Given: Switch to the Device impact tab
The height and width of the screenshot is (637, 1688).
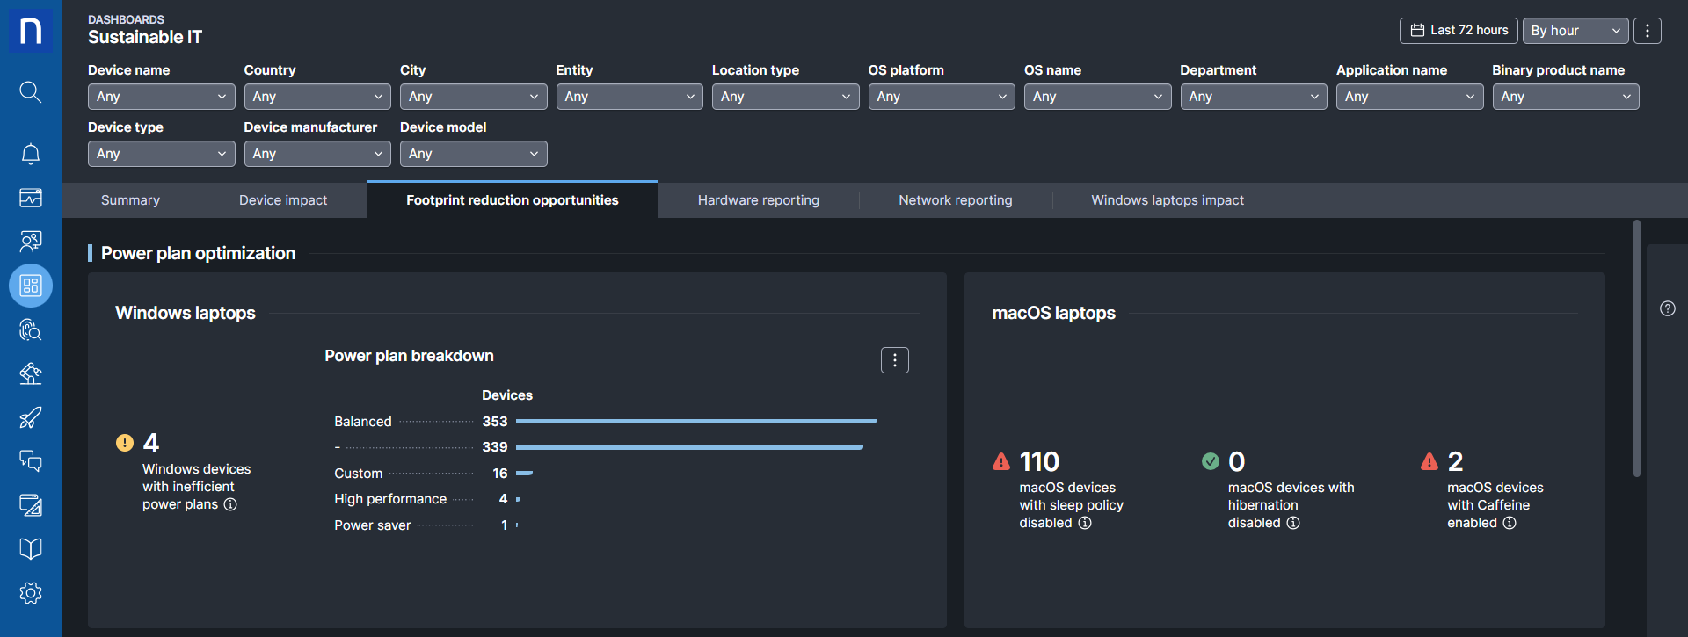Looking at the screenshot, I should (283, 200).
